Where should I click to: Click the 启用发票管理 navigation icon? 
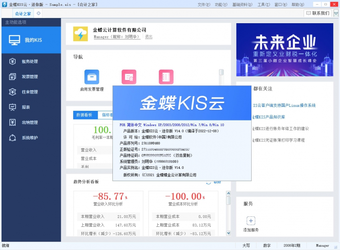click(92, 77)
